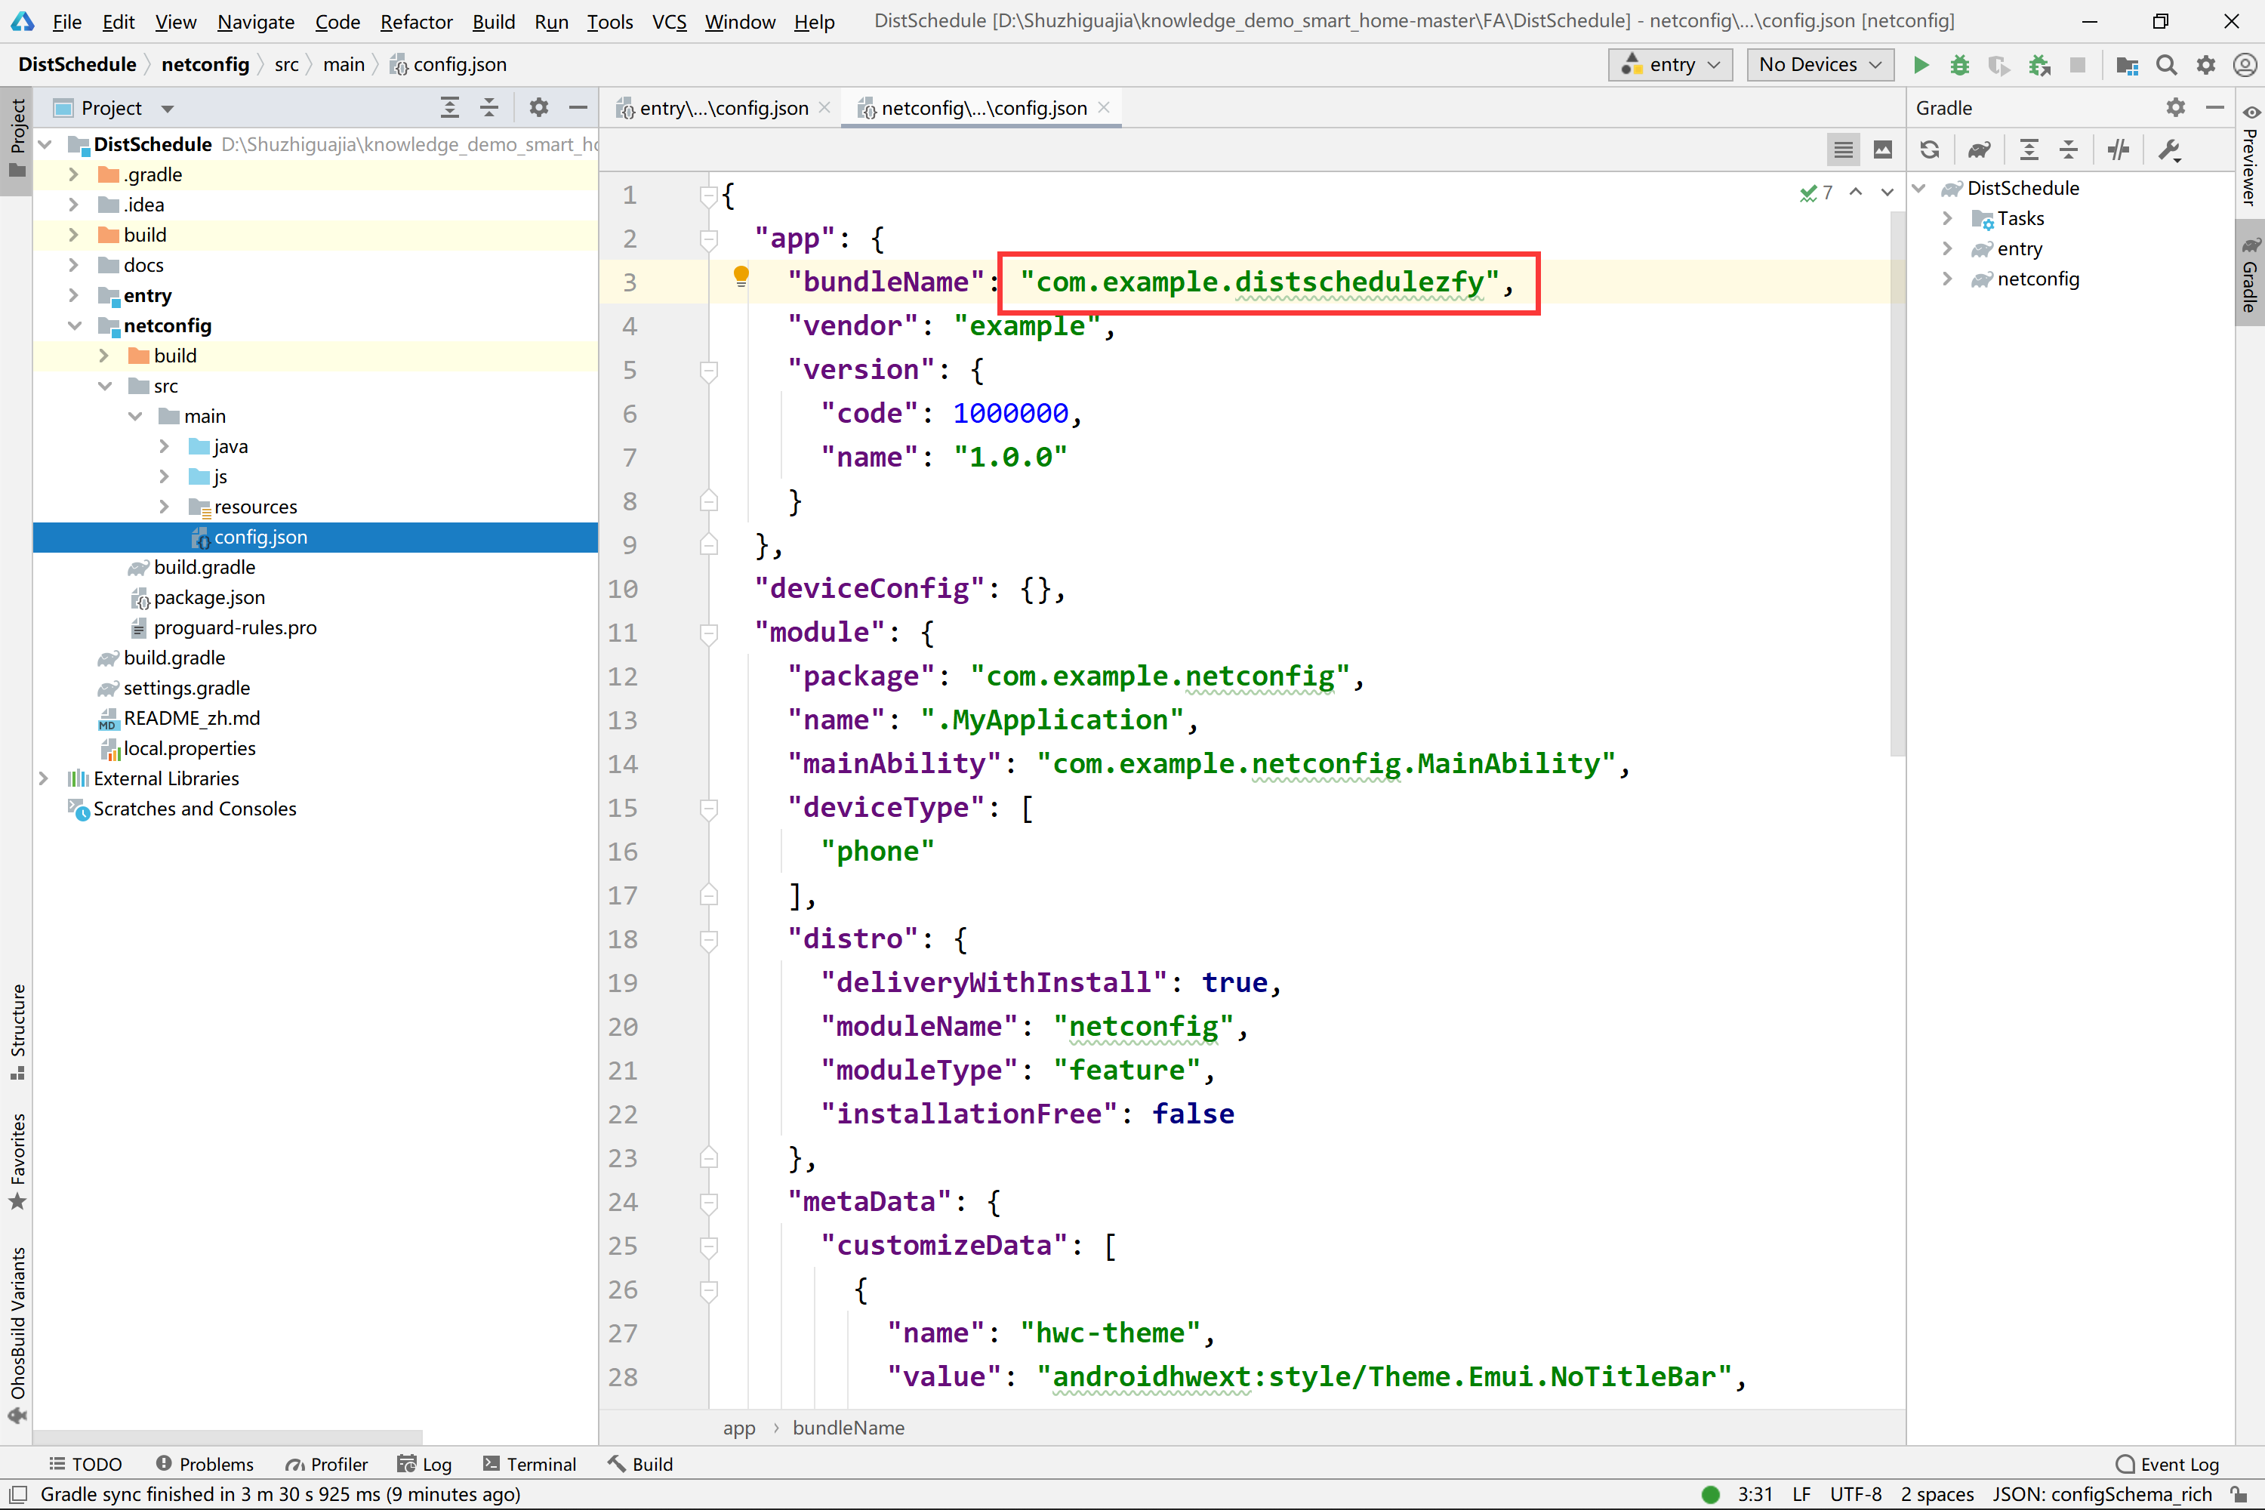Reload all Gradle projects icon
The image size is (2265, 1510).
click(x=1929, y=149)
